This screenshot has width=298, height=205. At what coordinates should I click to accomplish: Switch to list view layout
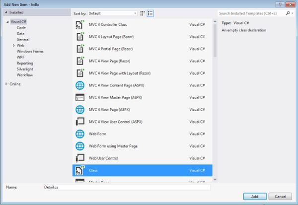(150, 13)
